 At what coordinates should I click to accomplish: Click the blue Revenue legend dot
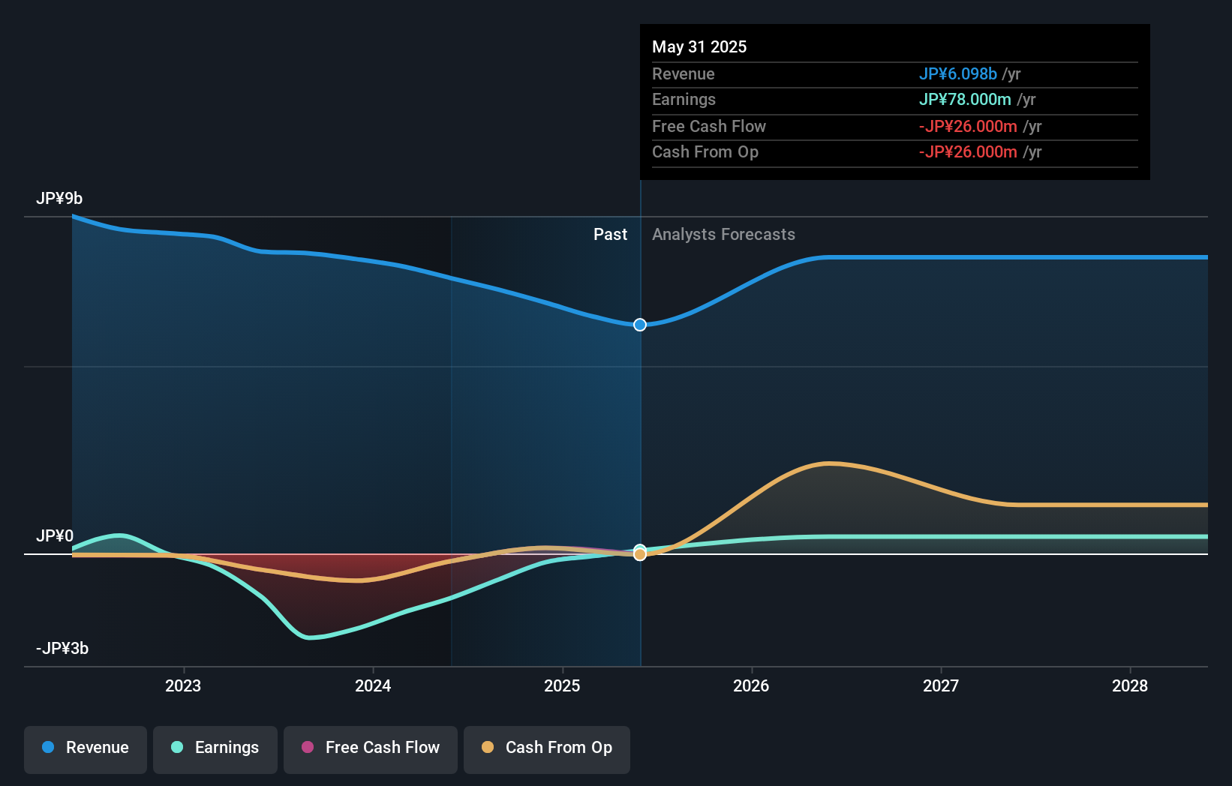(49, 748)
